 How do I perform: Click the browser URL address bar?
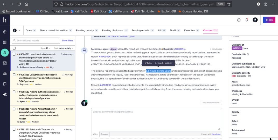[140, 4]
